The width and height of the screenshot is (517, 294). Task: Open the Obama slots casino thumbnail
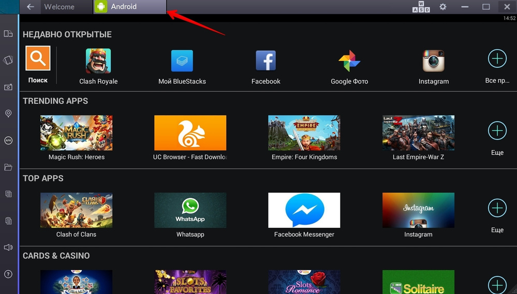pyautogui.click(x=76, y=282)
